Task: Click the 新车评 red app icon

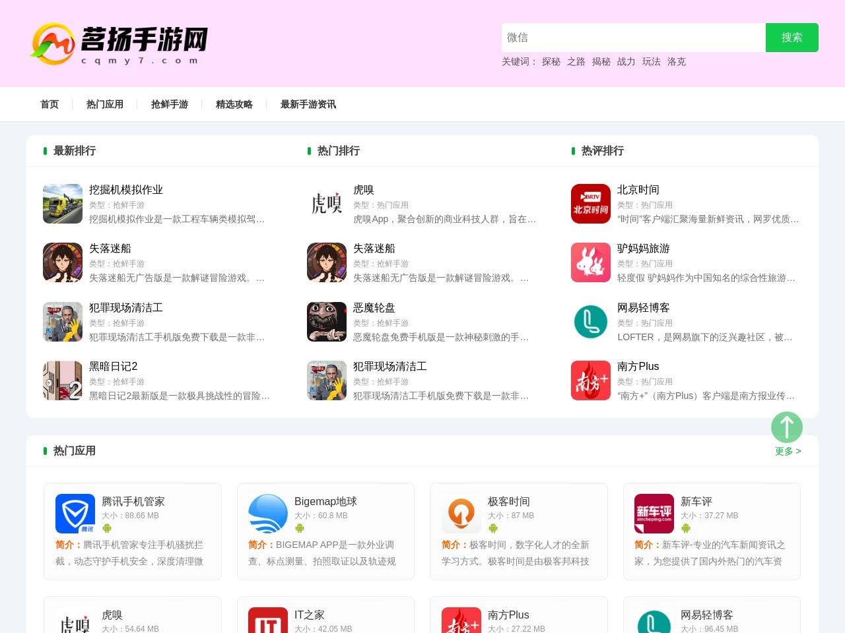Action: (x=654, y=514)
